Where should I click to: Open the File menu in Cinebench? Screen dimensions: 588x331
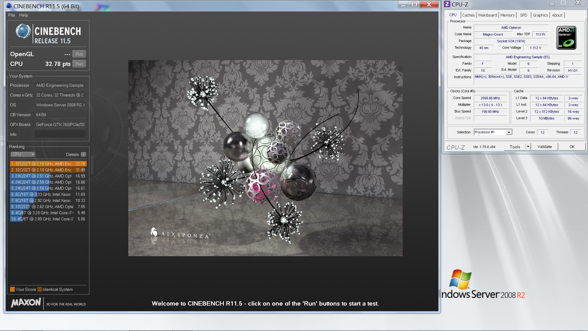pos(11,15)
